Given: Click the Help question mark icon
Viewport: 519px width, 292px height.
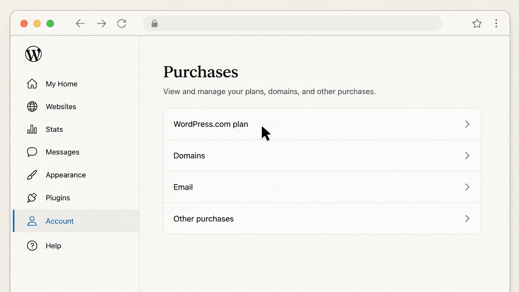Looking at the screenshot, I should click(x=32, y=246).
